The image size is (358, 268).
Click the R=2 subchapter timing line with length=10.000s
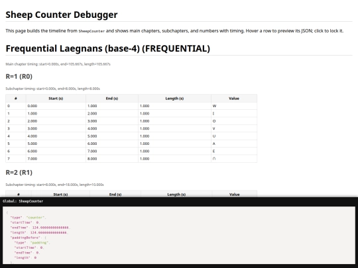coord(54,185)
